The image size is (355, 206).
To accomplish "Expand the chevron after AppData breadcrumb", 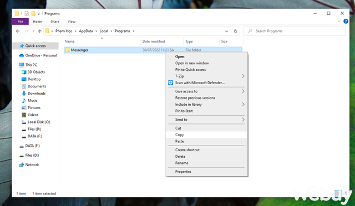I will point(96,31).
